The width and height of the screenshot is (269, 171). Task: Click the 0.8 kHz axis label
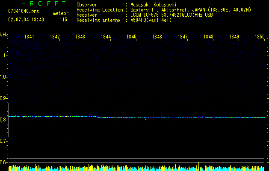(x=3, y=120)
